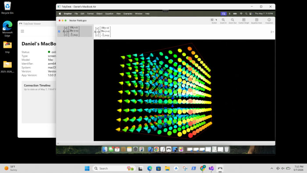Expand the equation count dropdown showing 1
This screenshot has height=173, width=307.
click(x=272, y=32)
